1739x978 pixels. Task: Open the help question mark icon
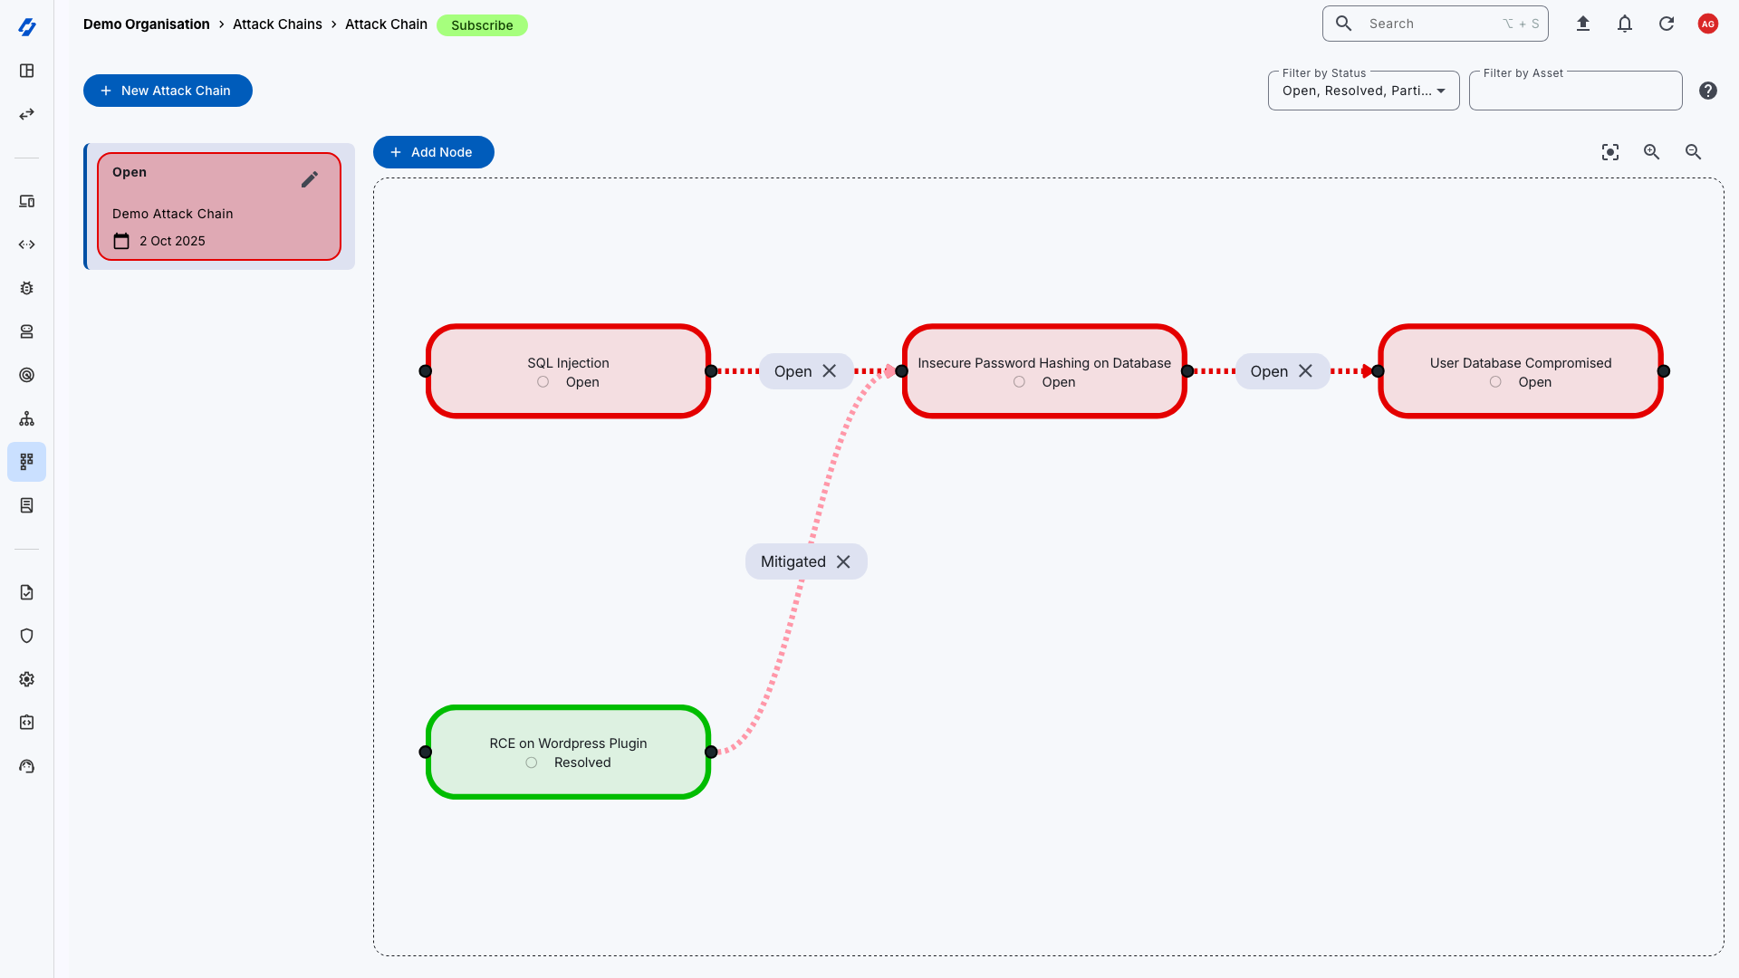click(1708, 91)
